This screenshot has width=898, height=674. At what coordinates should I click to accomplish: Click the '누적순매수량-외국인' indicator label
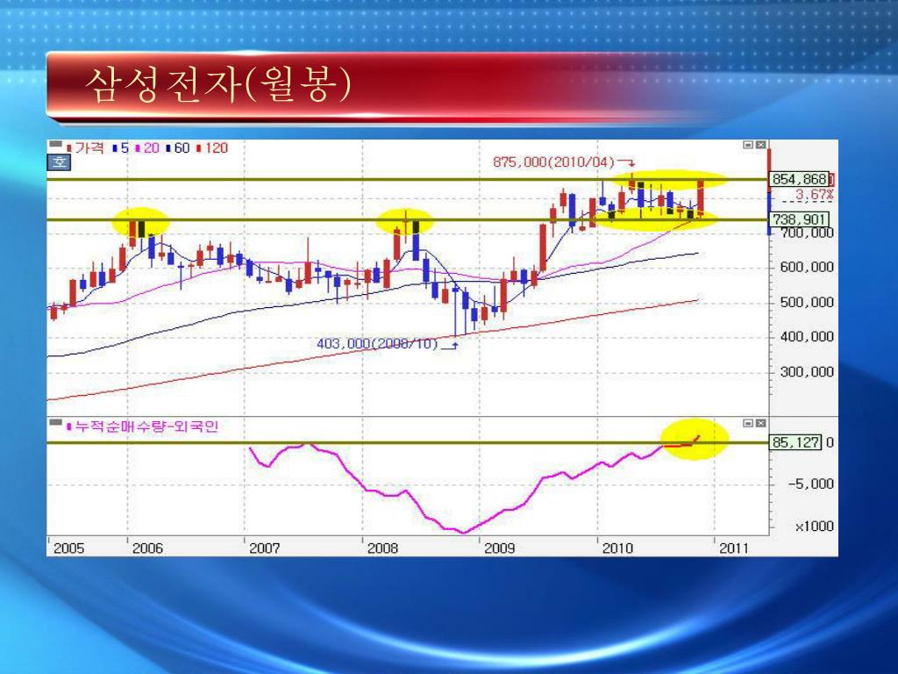click(x=143, y=427)
